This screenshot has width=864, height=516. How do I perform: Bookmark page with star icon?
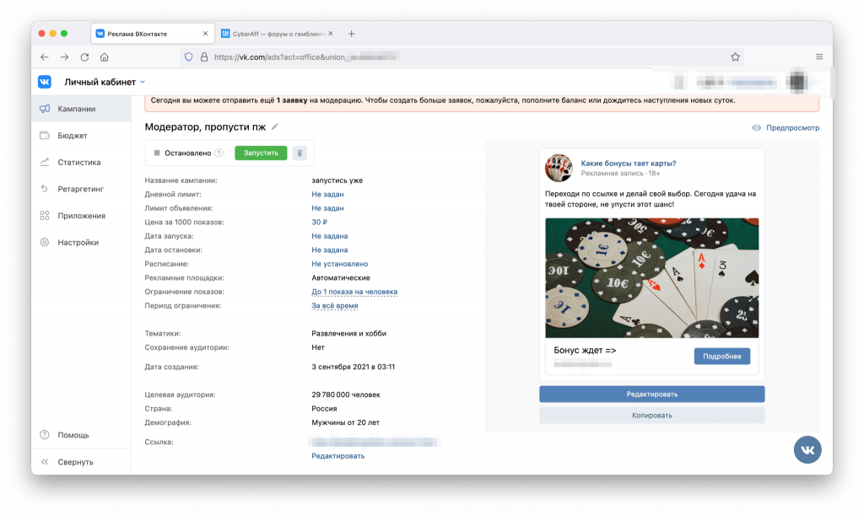click(x=735, y=56)
